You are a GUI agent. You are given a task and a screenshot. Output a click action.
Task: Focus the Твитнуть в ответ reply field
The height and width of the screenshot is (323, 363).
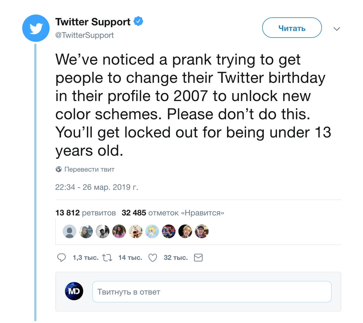[x=212, y=292]
